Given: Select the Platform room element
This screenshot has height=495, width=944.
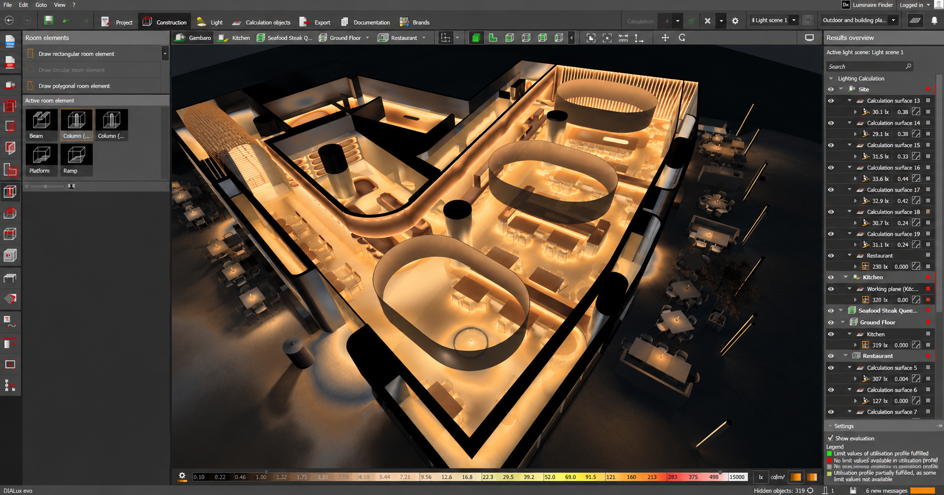Looking at the screenshot, I should 41,159.
